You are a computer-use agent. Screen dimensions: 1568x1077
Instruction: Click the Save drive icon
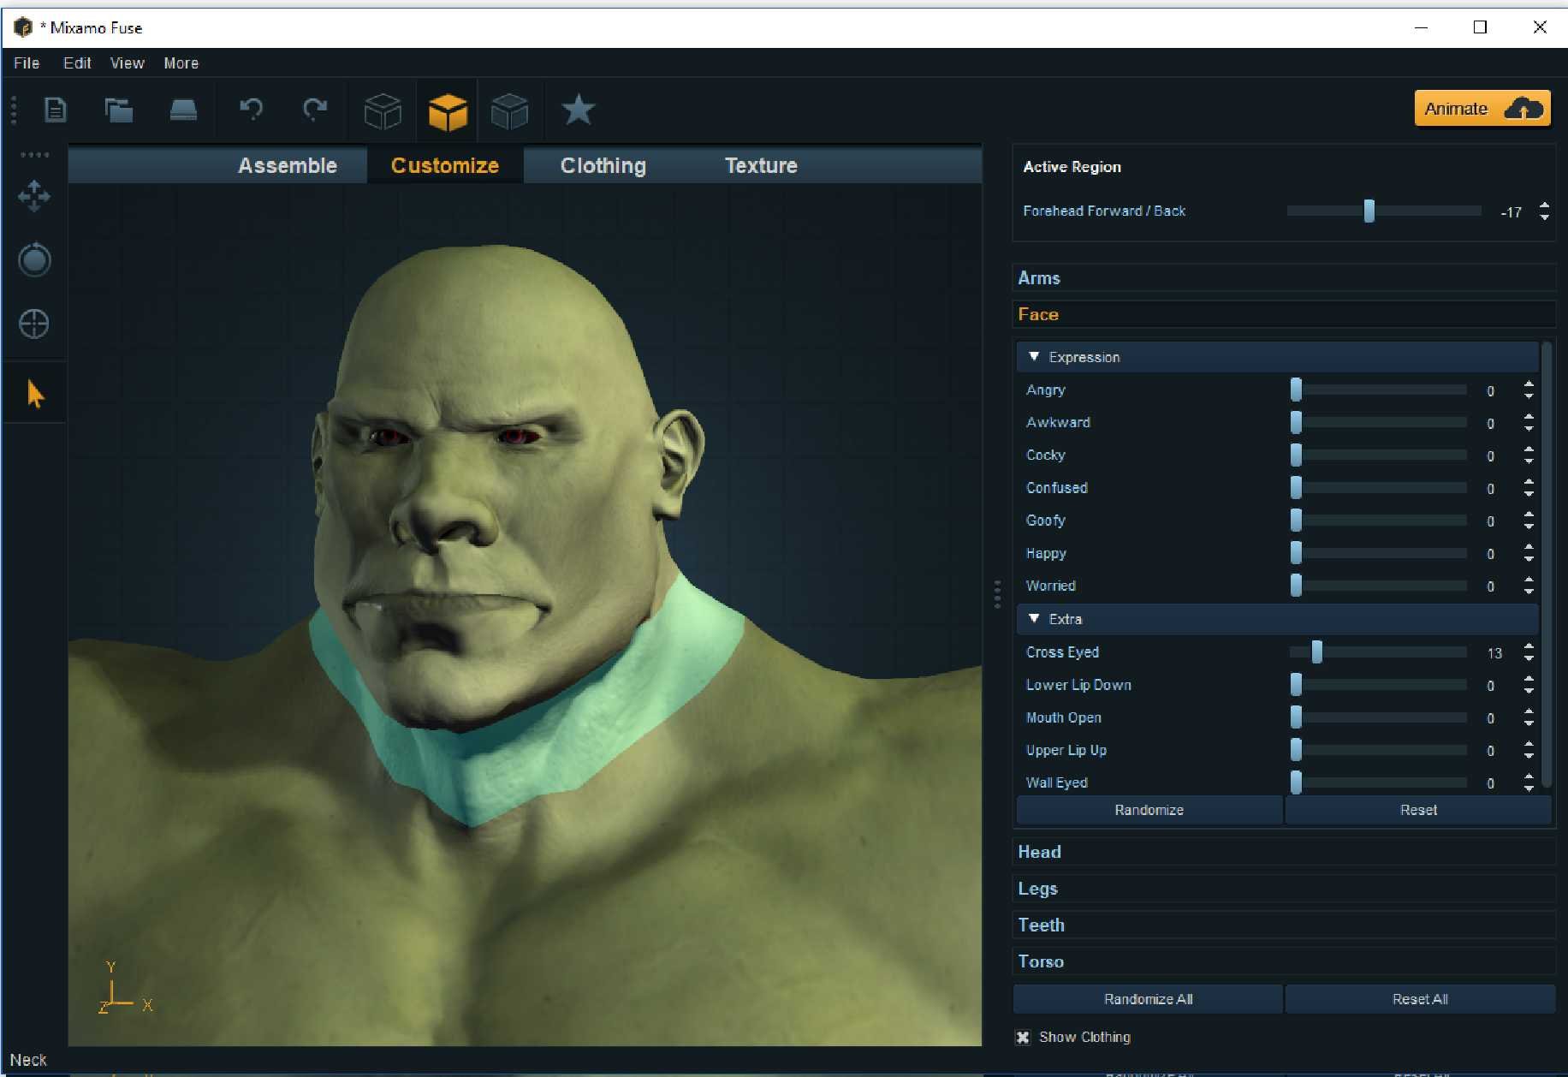tap(183, 110)
